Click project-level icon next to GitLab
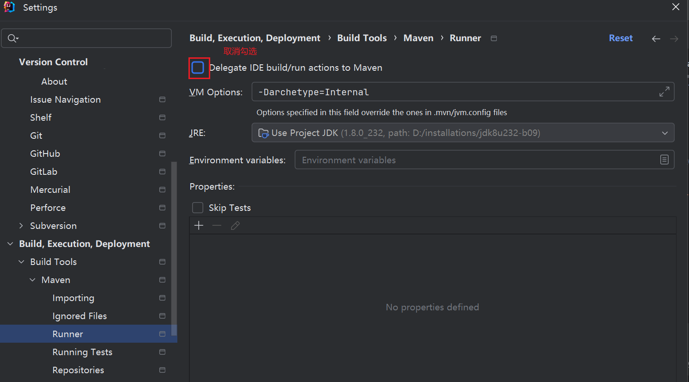The height and width of the screenshot is (382, 689). tap(163, 172)
